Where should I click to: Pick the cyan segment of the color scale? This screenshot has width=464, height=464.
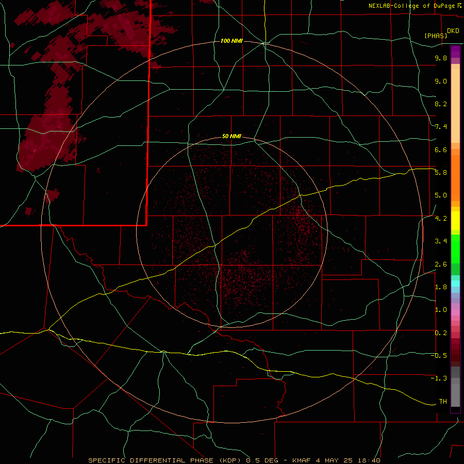pos(455,284)
